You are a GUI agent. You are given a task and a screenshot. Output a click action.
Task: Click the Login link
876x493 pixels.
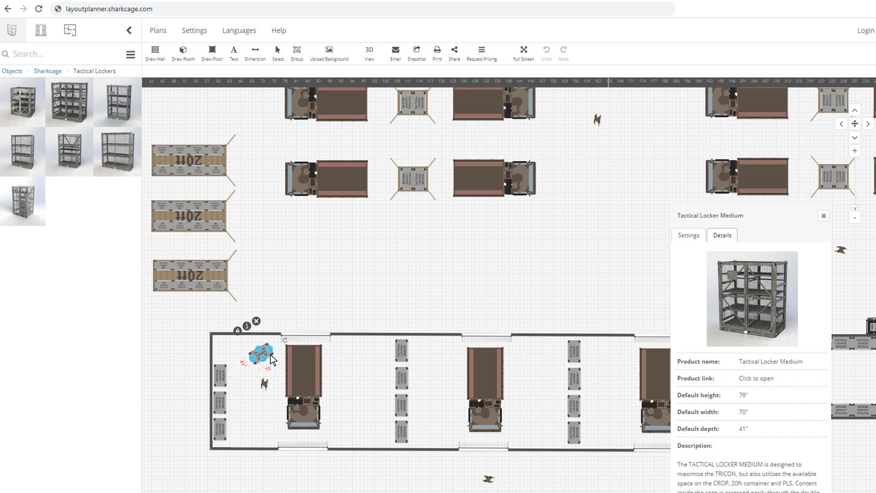[x=865, y=31]
